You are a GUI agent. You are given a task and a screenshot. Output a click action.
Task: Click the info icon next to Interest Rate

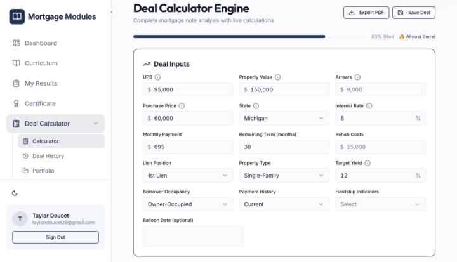[369, 106]
